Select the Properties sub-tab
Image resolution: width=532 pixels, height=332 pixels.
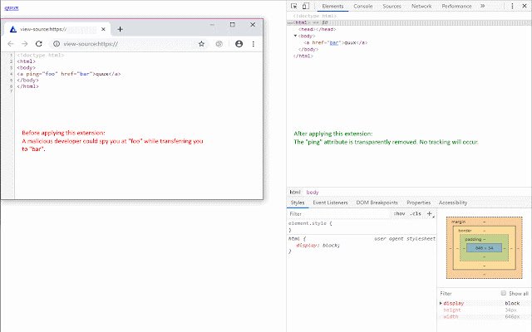[418, 203]
